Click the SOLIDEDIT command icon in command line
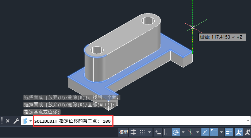The height and width of the screenshot is (138, 251). point(25,121)
